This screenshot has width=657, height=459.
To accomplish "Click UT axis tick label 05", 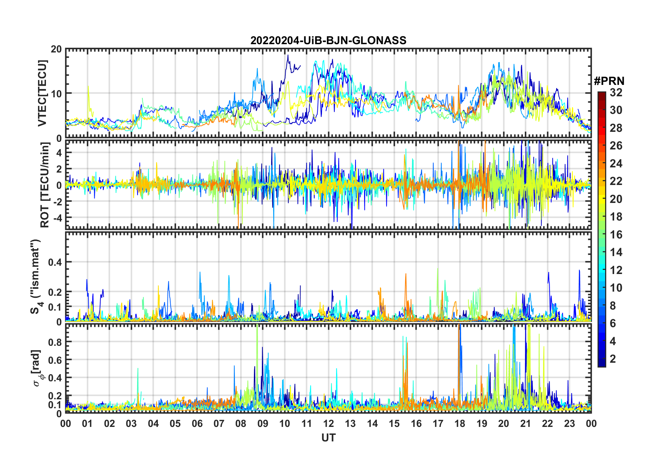I will click(175, 423).
